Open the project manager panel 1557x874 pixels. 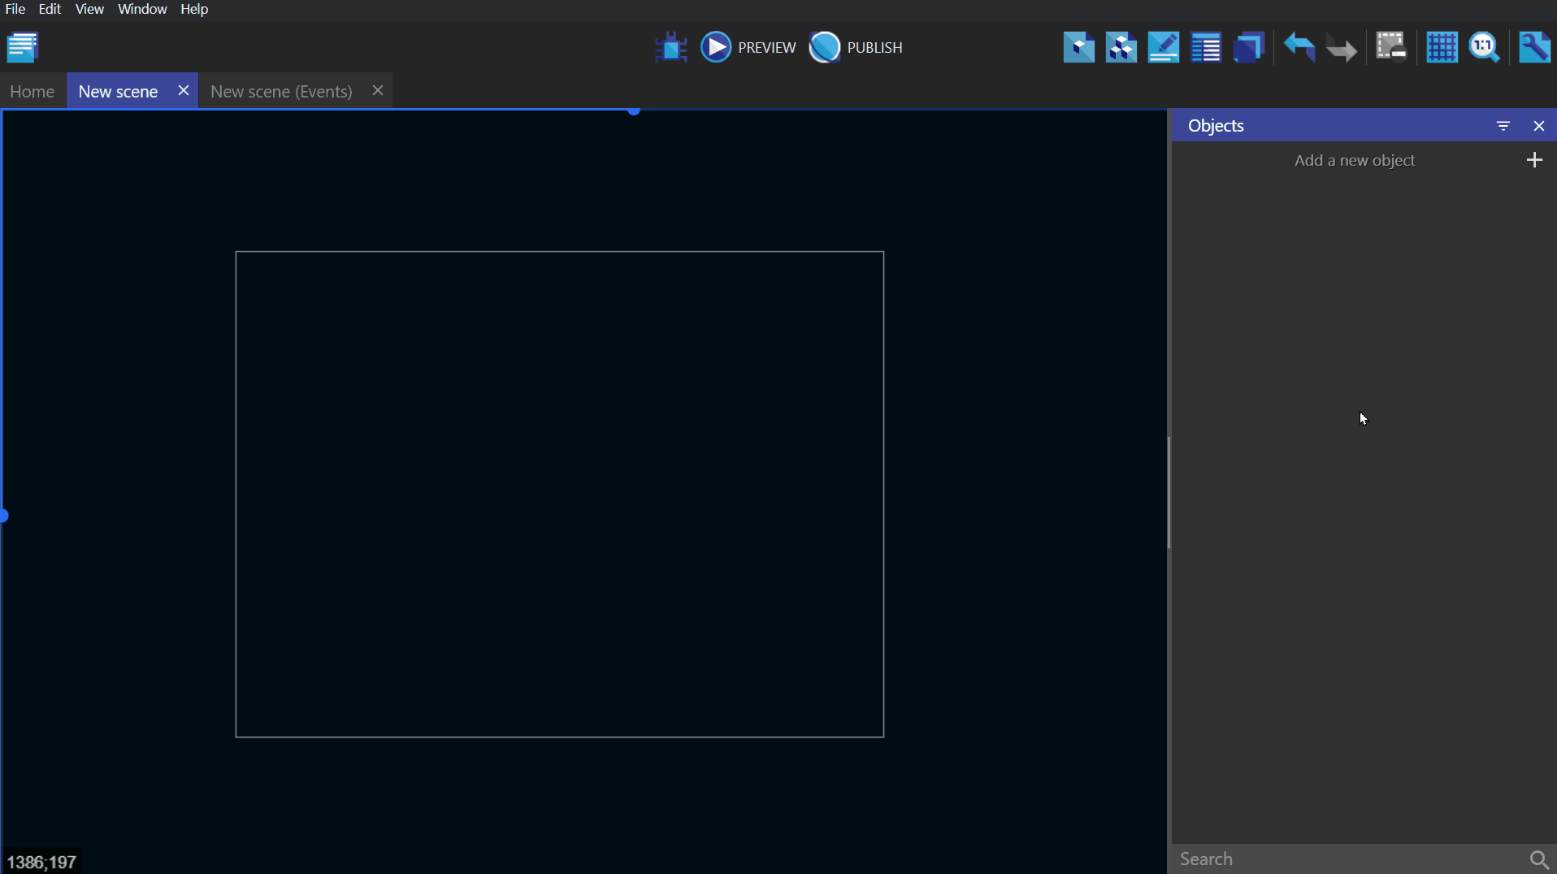[x=23, y=47]
